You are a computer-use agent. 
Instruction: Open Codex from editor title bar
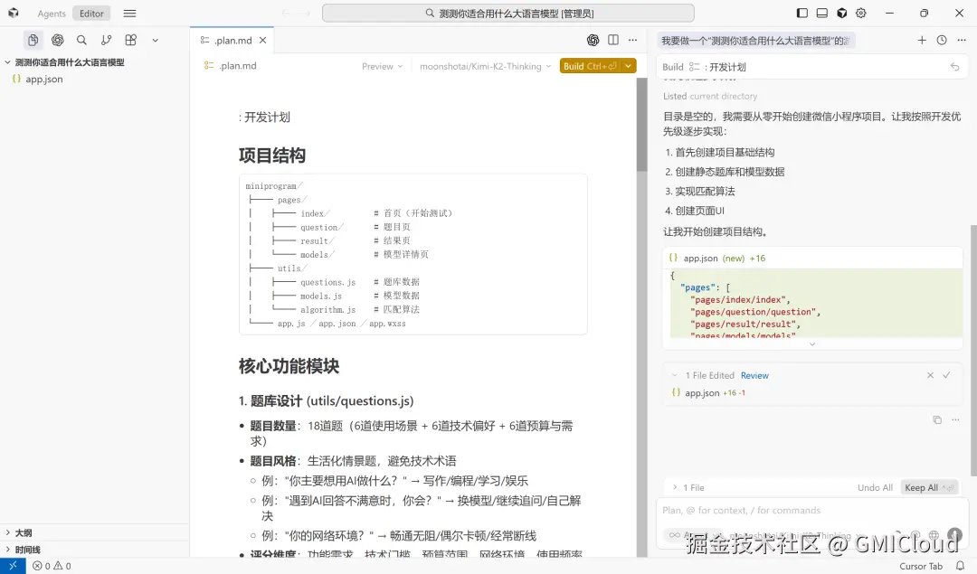[x=593, y=40]
